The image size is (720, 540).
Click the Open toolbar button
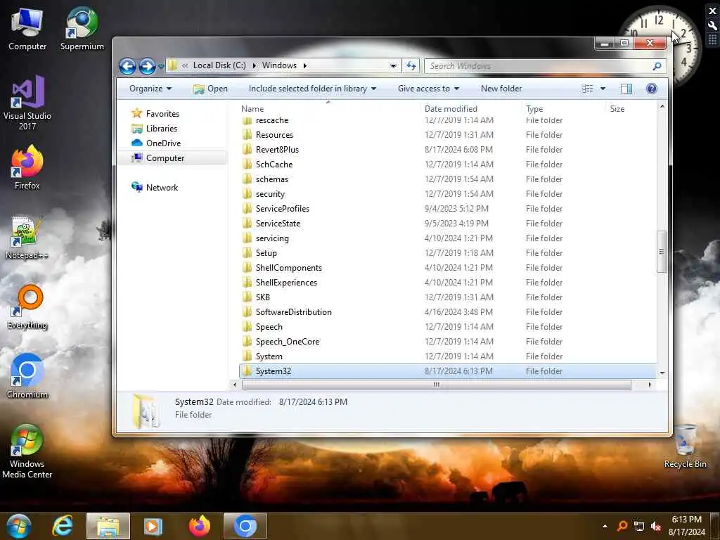(211, 89)
